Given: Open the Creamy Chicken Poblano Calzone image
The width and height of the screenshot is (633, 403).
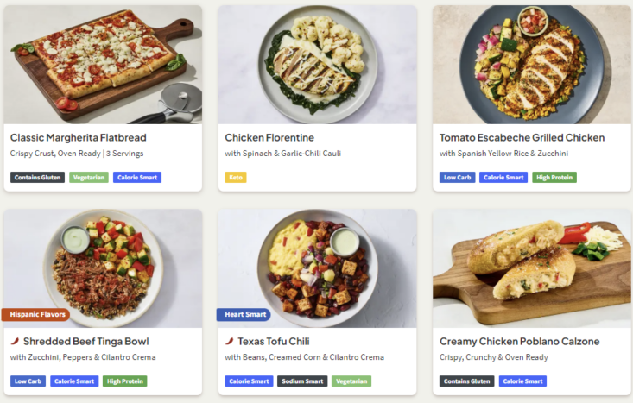Looking at the screenshot, I should 532,268.
